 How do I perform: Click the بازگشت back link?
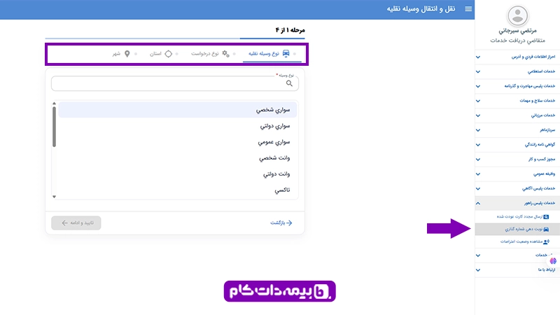point(281,223)
